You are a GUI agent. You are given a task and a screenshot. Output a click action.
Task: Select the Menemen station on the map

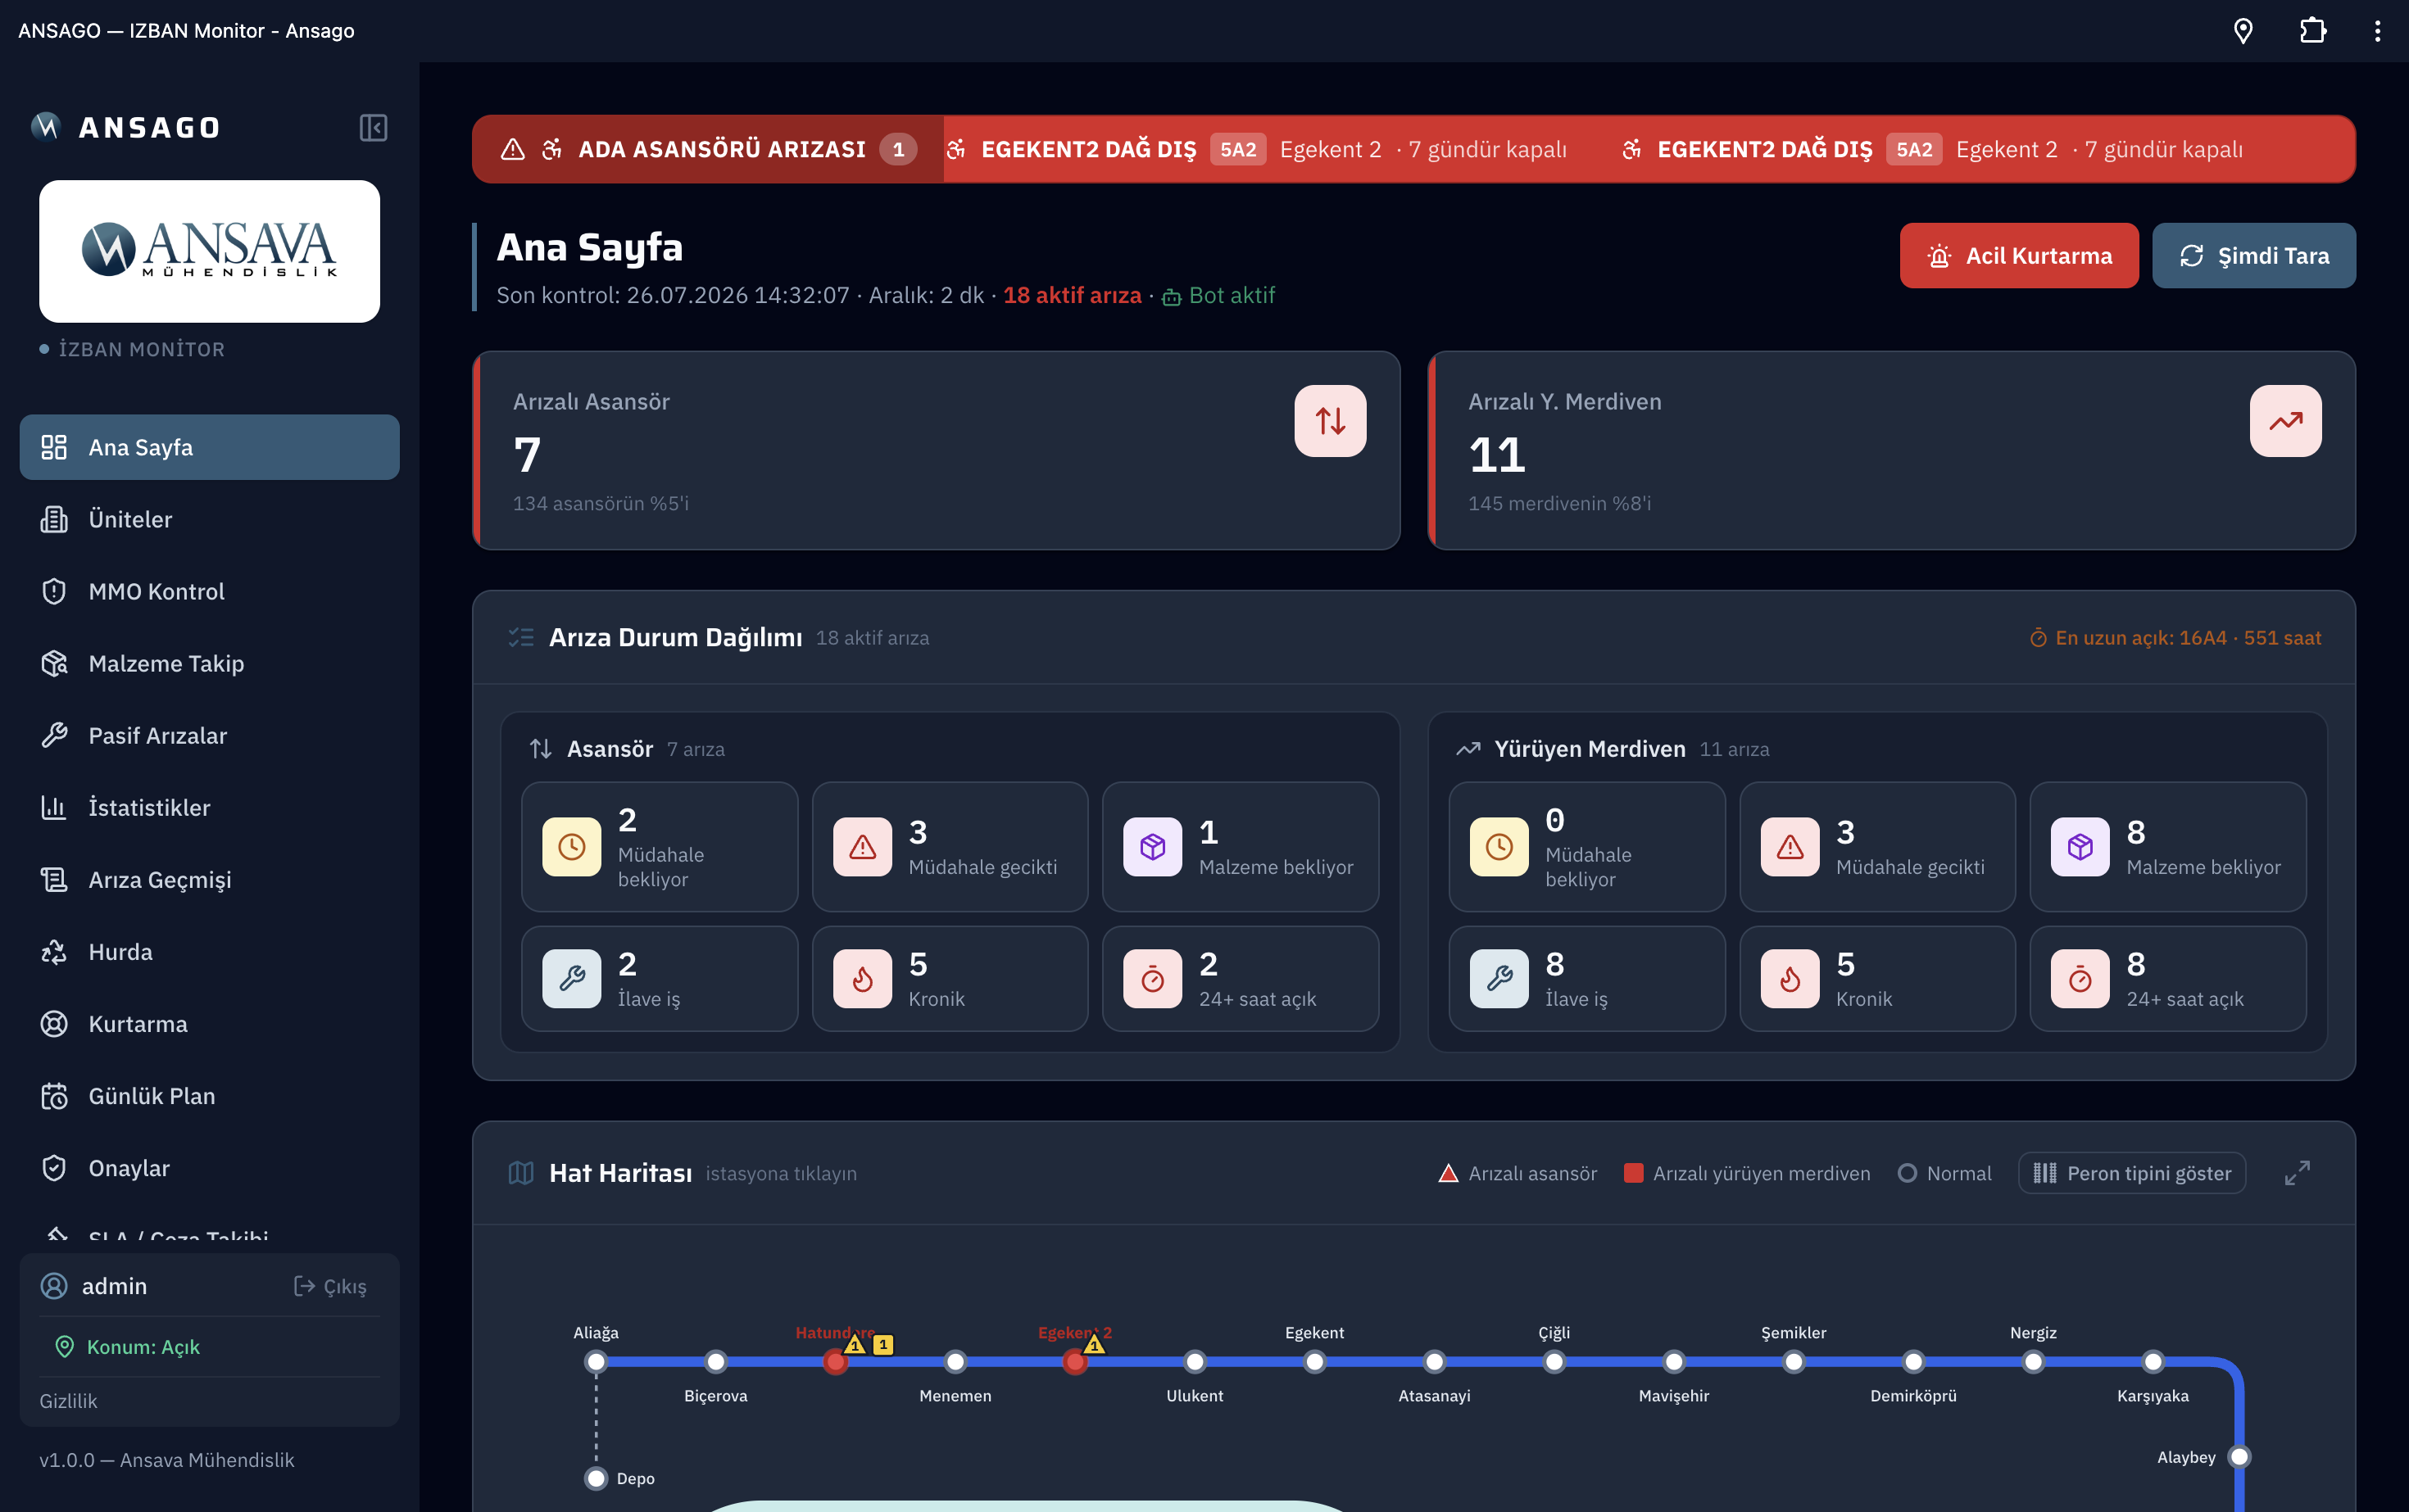(955, 1361)
